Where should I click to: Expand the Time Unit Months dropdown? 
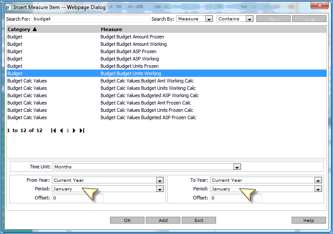coord(236,167)
